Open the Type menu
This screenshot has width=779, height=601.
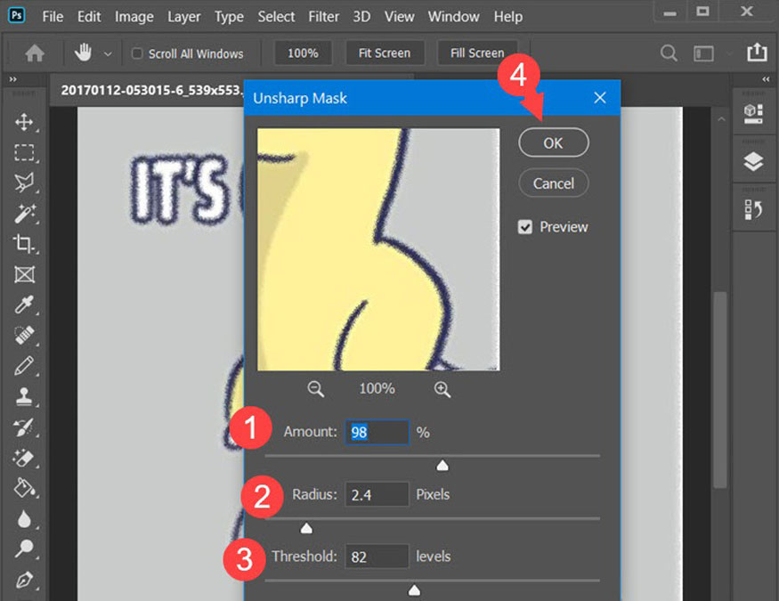229,17
